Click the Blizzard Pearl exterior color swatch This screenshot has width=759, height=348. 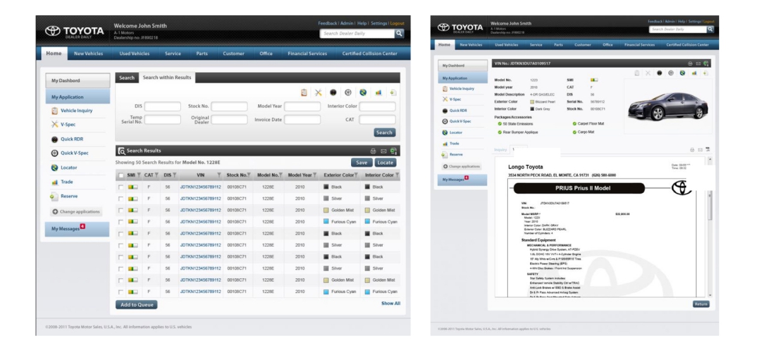[x=533, y=101]
